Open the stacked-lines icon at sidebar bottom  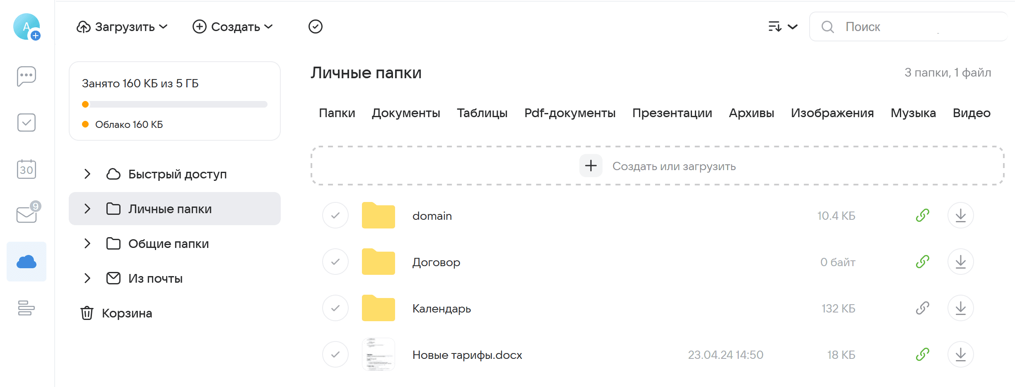click(27, 308)
